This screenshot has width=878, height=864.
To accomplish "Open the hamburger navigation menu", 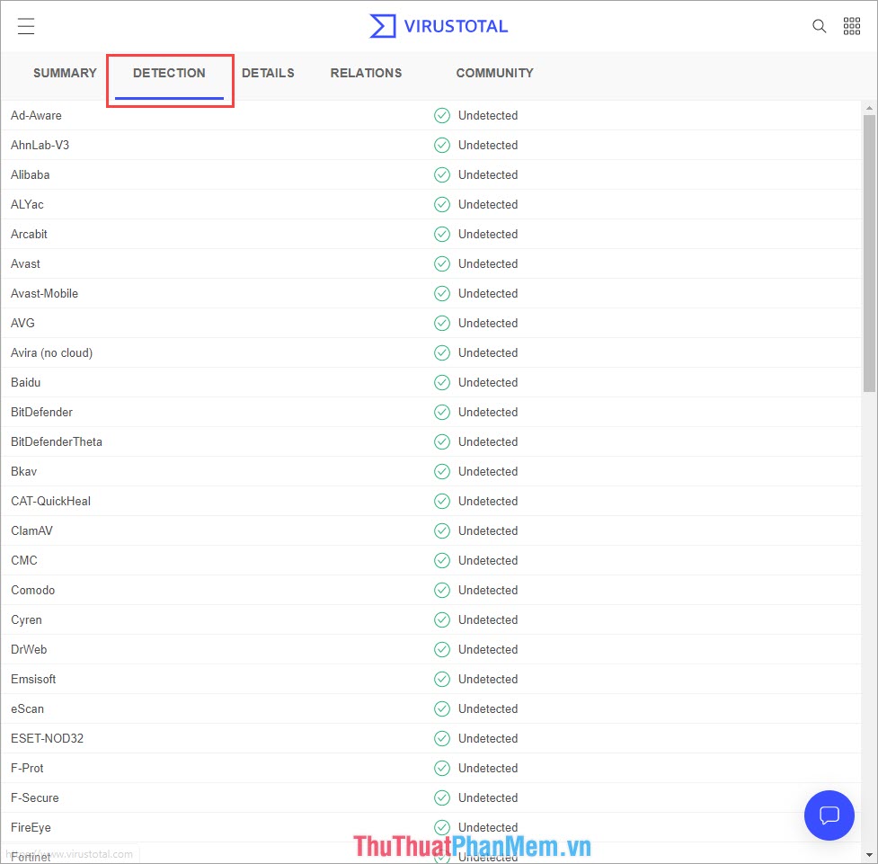I will pos(25,25).
